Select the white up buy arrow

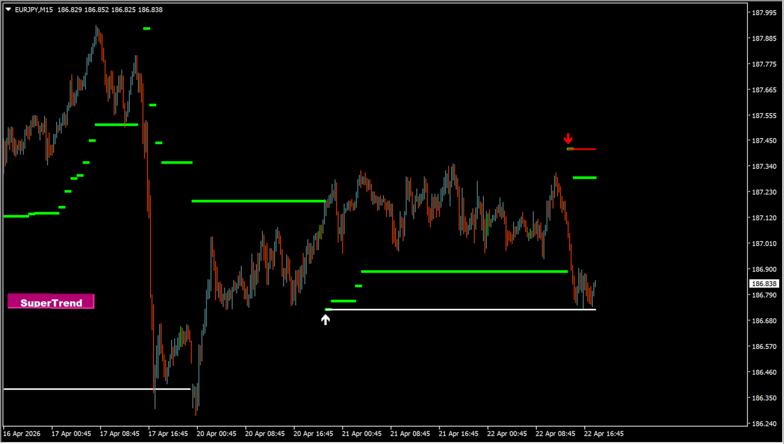(x=326, y=319)
